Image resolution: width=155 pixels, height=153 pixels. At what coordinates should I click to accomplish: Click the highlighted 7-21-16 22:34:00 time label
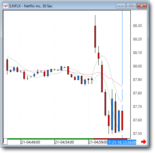(x=122, y=142)
